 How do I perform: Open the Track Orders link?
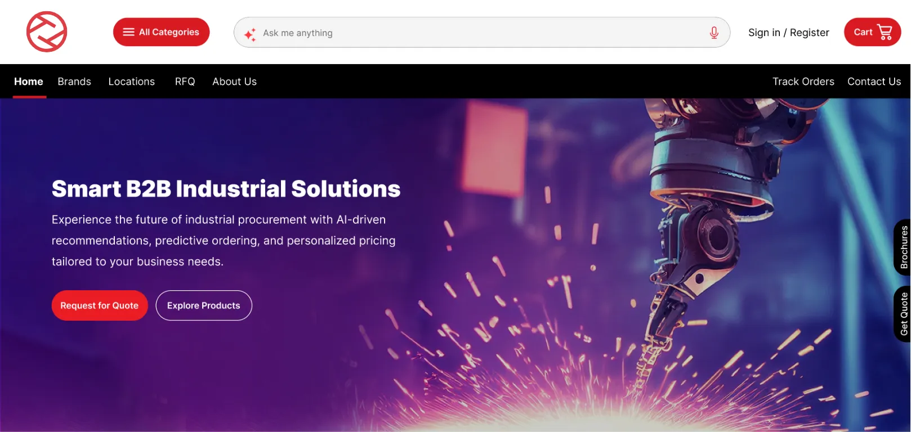pyautogui.click(x=803, y=82)
